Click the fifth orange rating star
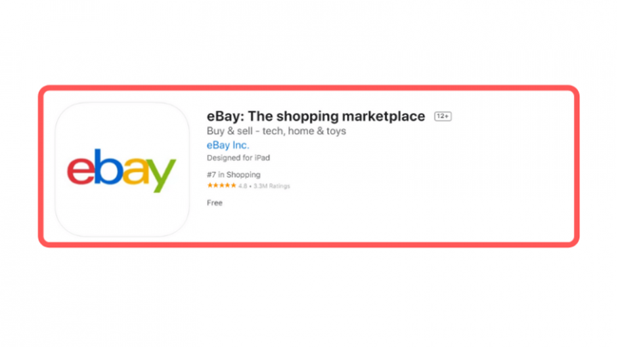 tap(233, 186)
